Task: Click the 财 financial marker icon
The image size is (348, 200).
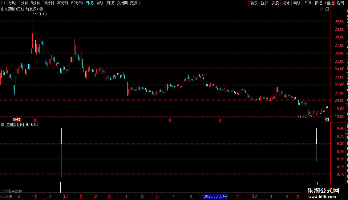Action: point(327,120)
